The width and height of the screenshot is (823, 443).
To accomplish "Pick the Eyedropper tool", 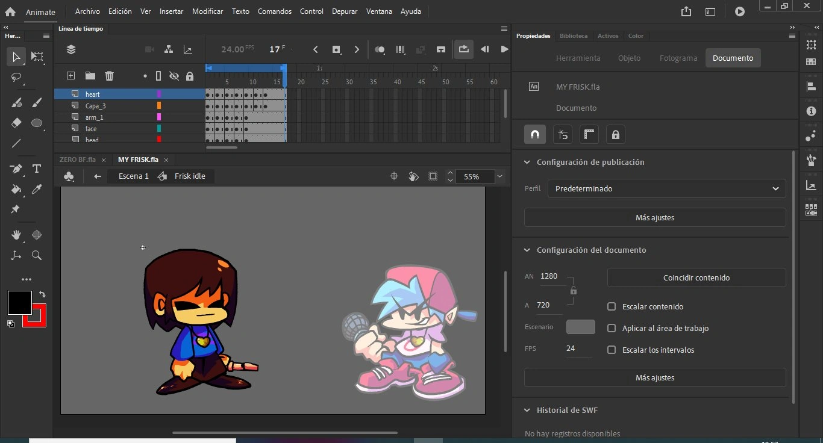I will pyautogui.click(x=37, y=190).
